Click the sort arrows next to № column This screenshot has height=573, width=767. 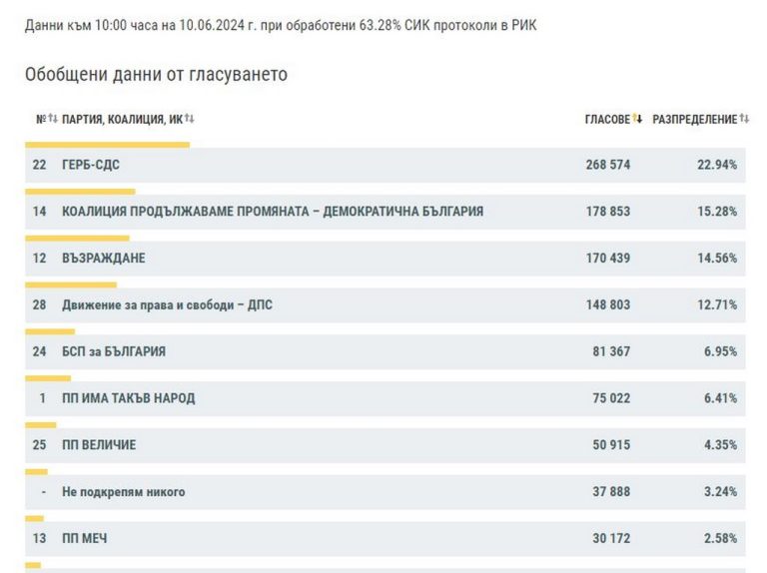(x=53, y=119)
